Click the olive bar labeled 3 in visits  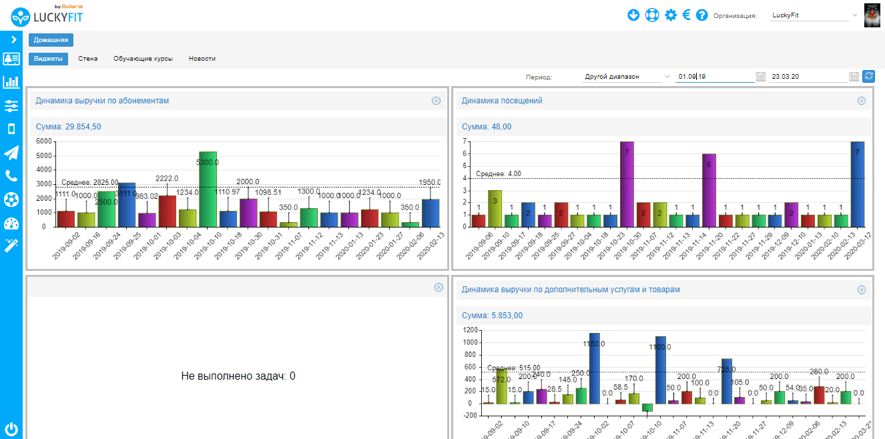[x=494, y=208]
